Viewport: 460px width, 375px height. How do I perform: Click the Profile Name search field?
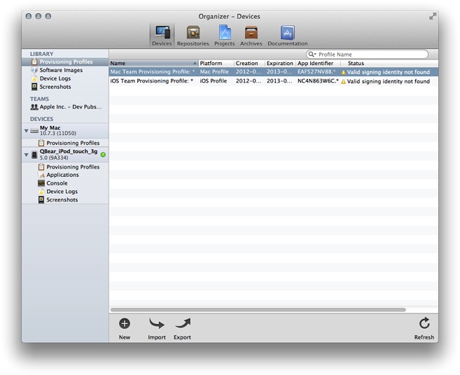(x=368, y=55)
